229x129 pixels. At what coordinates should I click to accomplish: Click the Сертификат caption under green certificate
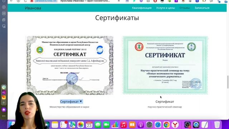(x=165, y=101)
